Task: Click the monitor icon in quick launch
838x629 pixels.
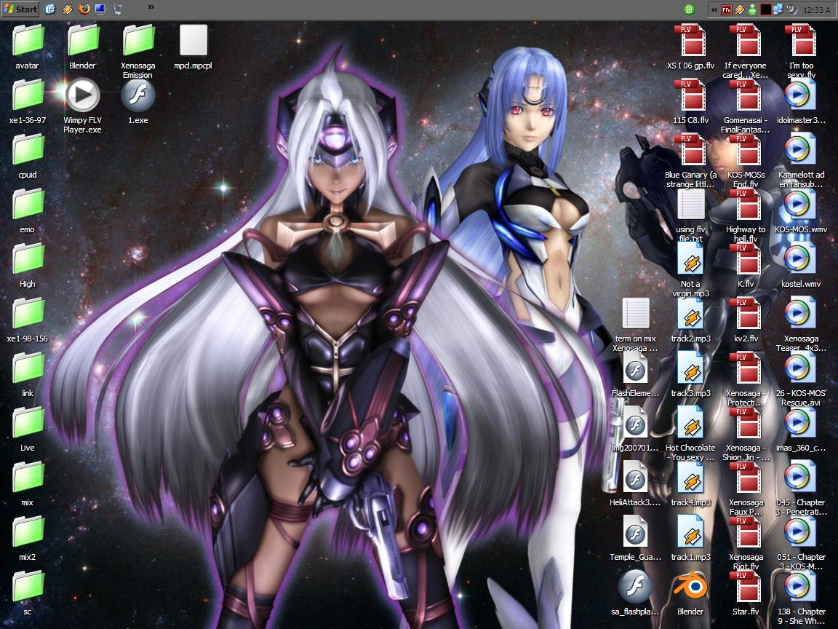Action: 100,9
